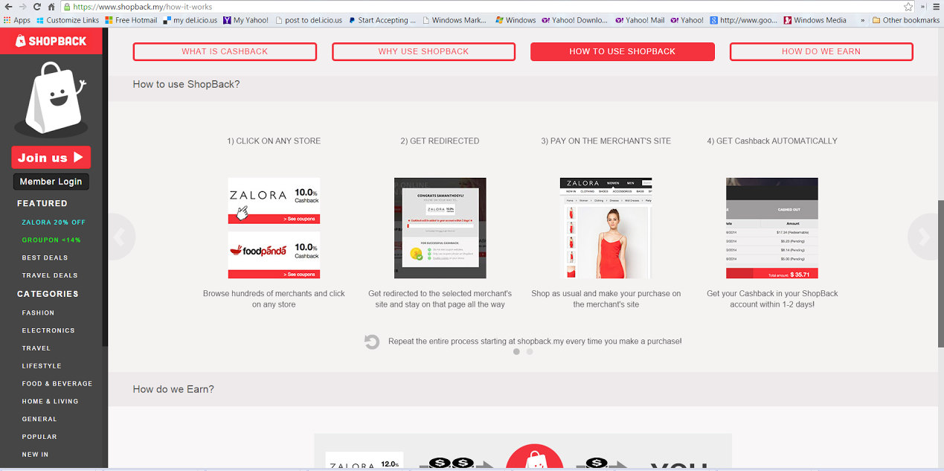The image size is (944, 471).
Task: Open the Fashion category
Action: click(x=38, y=313)
